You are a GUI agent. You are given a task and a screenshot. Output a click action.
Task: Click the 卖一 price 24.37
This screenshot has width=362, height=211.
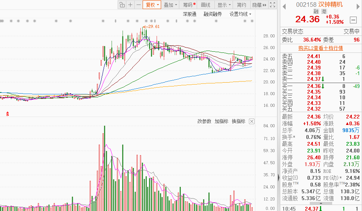tap(314, 79)
